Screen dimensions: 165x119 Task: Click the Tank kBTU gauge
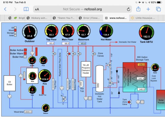click(146, 32)
